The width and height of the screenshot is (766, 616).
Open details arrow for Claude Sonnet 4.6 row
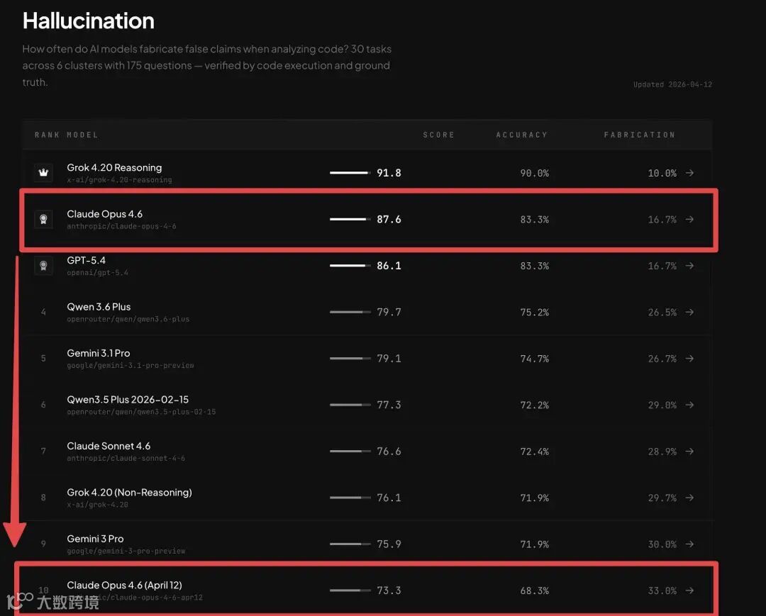tap(689, 451)
